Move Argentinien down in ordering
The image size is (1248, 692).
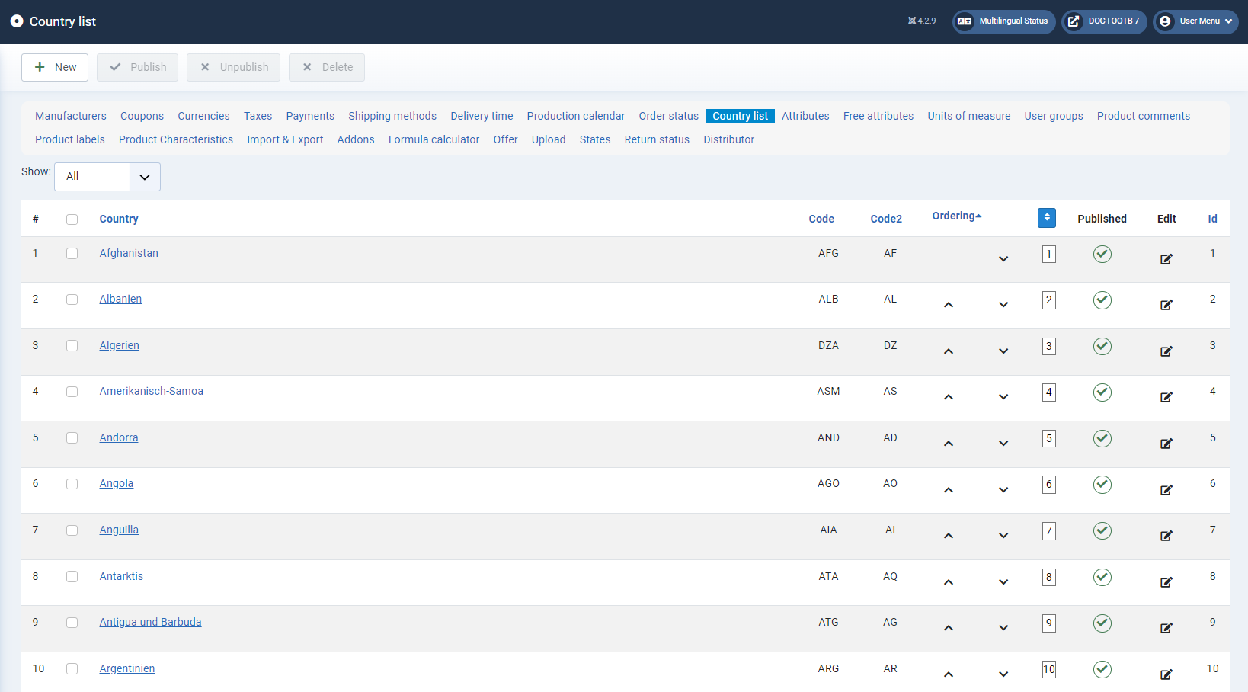tap(1003, 674)
